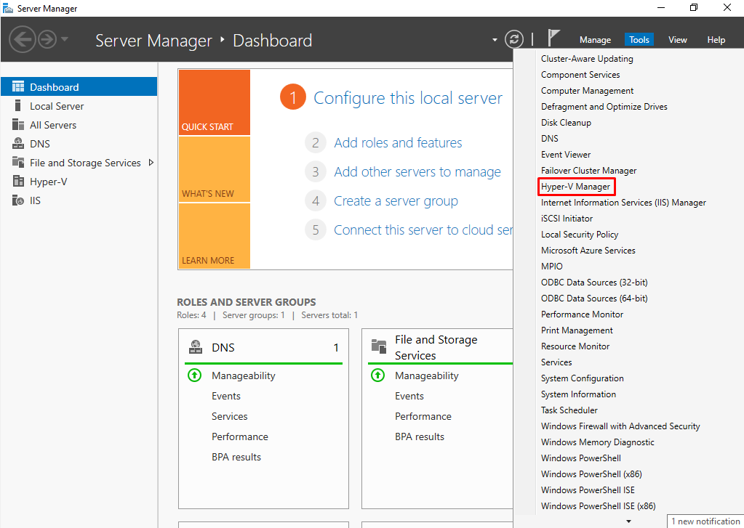Open Component Services from Tools menu
This screenshot has height=528, width=744.
click(580, 75)
